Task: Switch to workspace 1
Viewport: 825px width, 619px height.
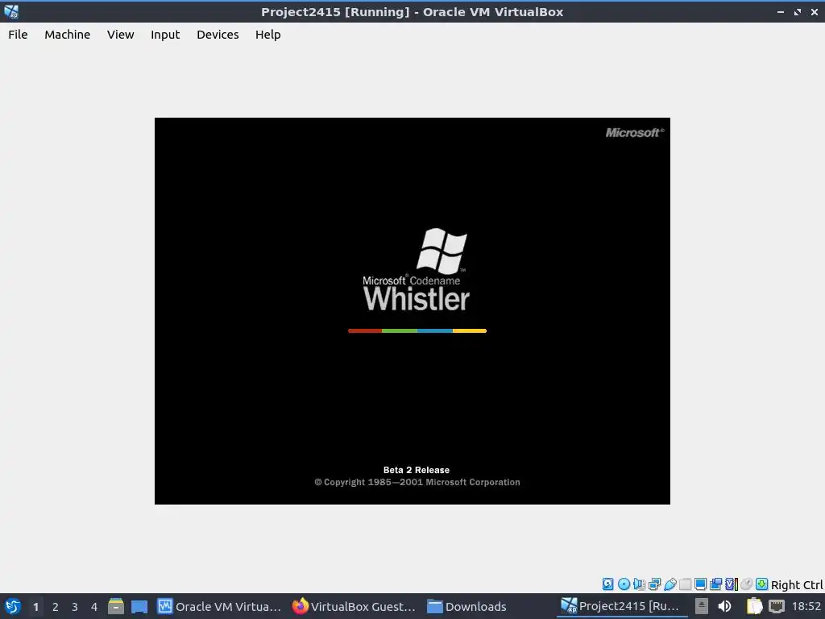Action: pyautogui.click(x=35, y=607)
